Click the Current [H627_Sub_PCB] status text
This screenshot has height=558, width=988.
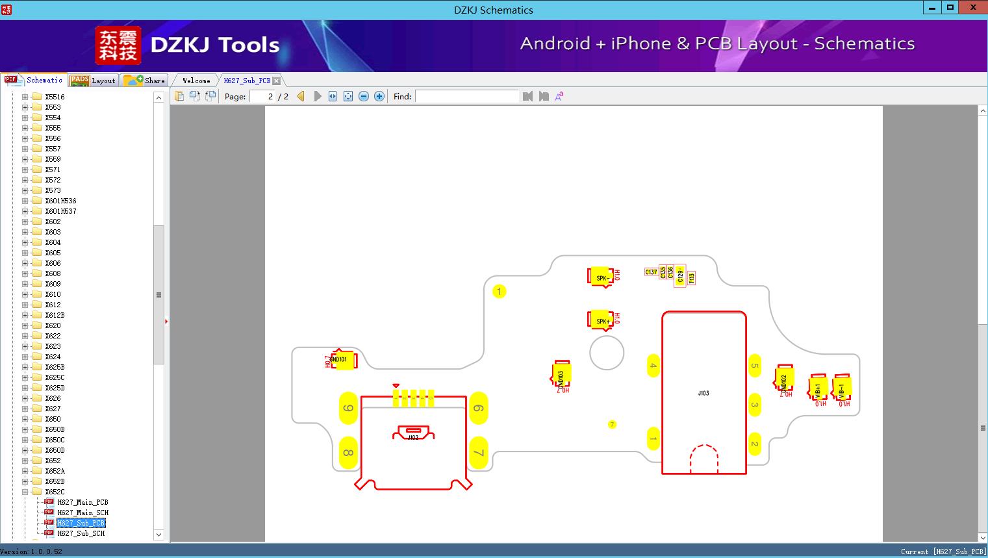(x=943, y=552)
